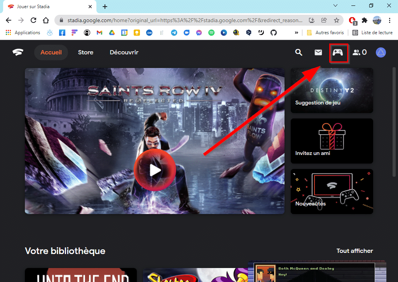Open the Google Calendar bookmark
This screenshot has width=398, height=282.
point(124,33)
